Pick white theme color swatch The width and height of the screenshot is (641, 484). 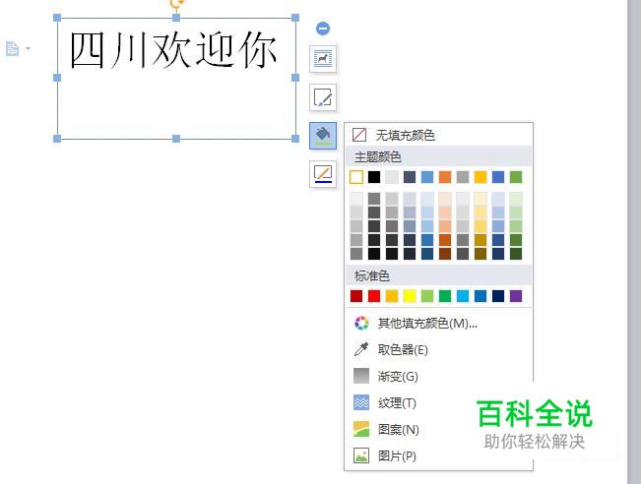tap(356, 177)
